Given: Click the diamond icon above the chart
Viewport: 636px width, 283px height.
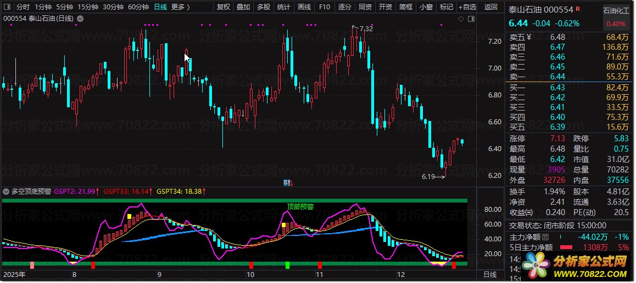Looking at the screenshot, I should coord(461,19).
